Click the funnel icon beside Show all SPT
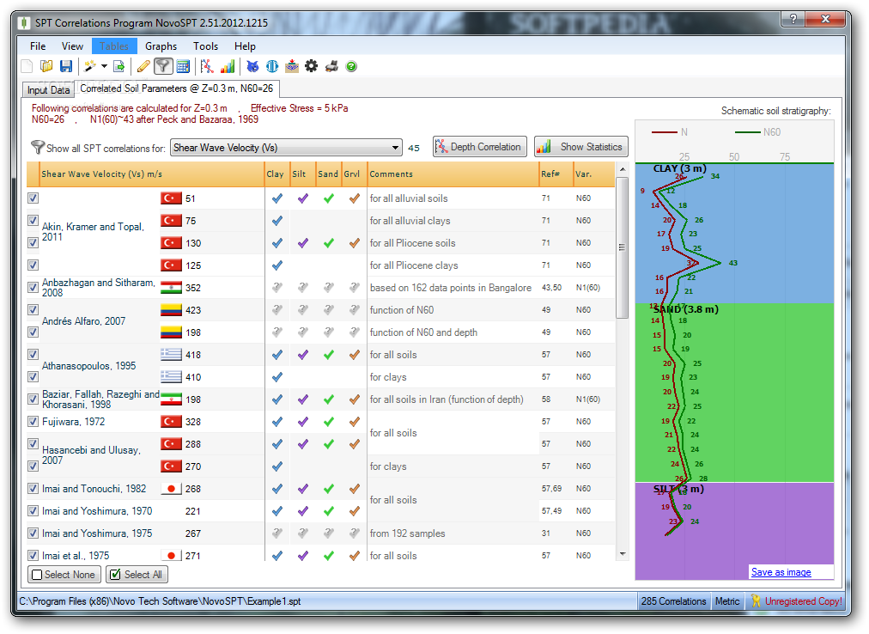The width and height of the screenshot is (869, 634). tap(37, 147)
